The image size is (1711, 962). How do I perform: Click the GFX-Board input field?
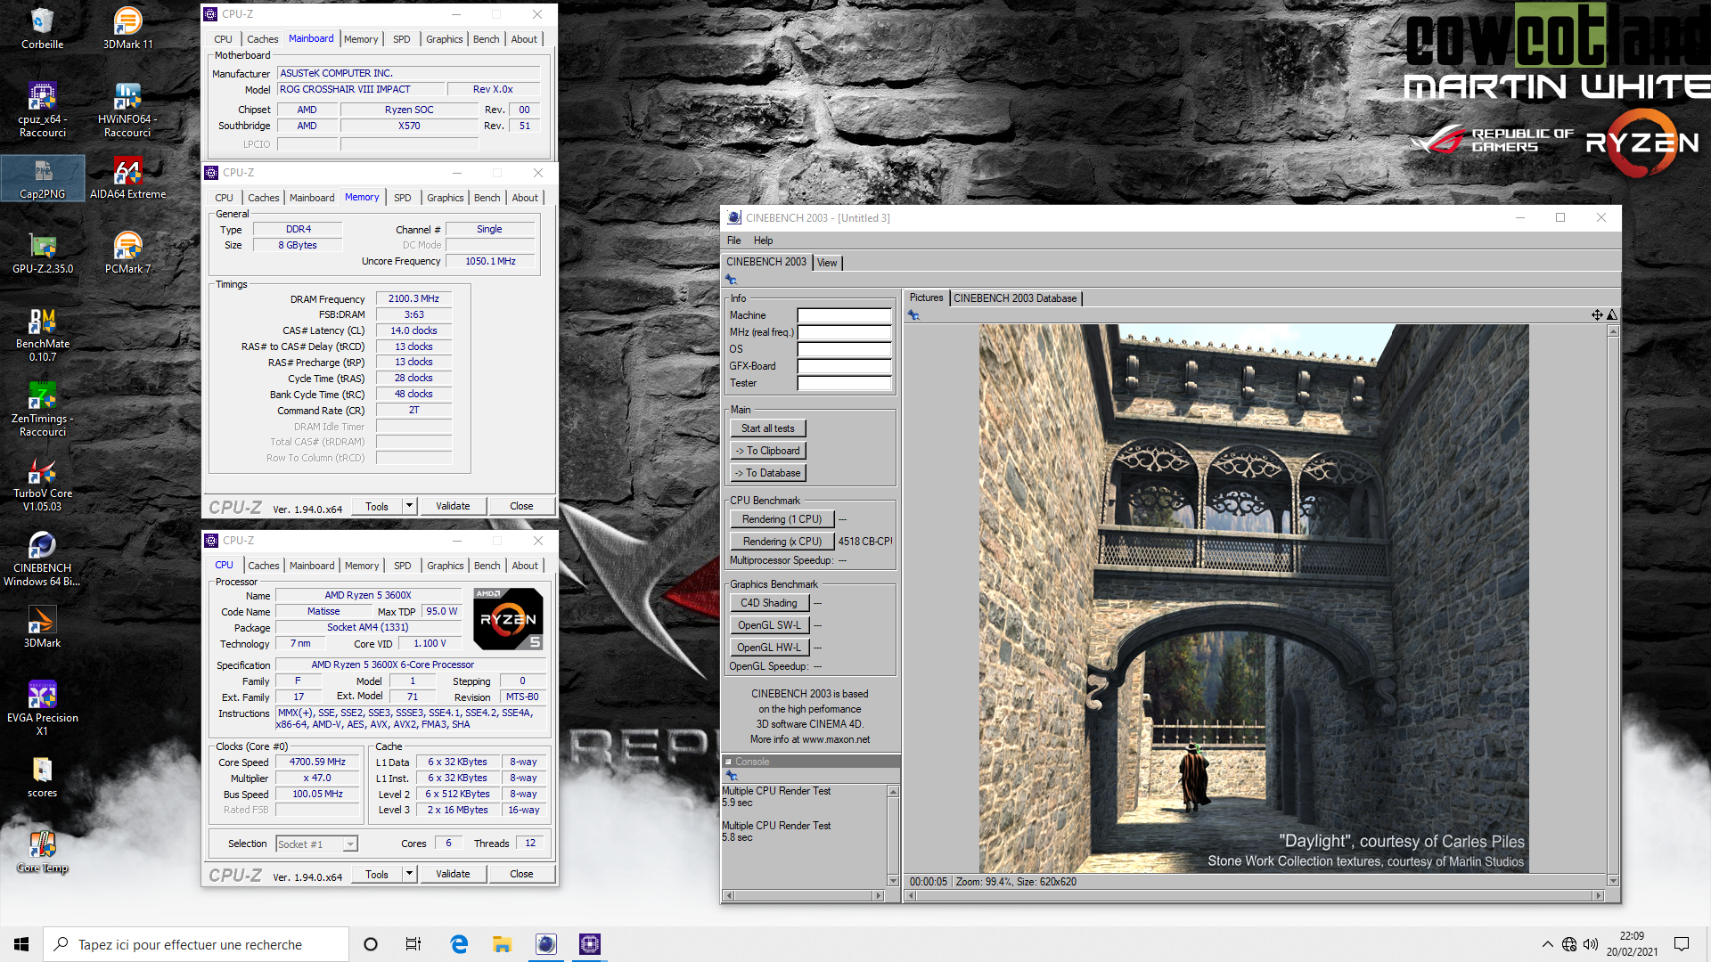point(844,366)
